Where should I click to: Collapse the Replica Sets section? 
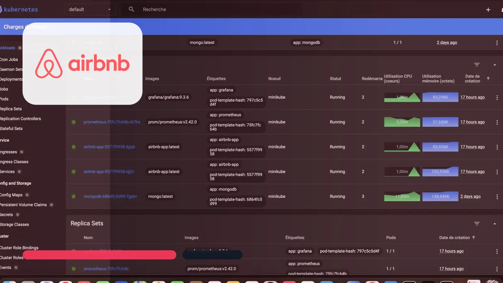(495, 224)
